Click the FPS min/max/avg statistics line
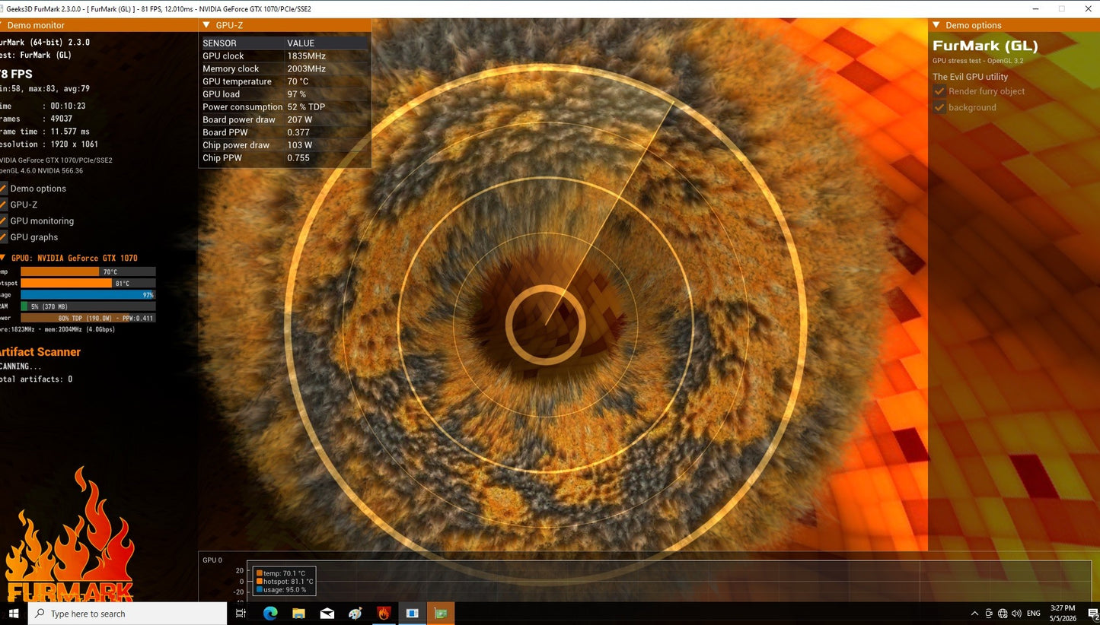The image size is (1100, 625). coord(44,89)
